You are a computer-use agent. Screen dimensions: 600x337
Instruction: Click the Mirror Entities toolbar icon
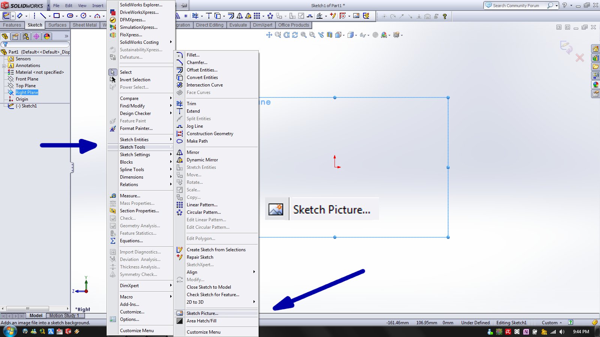(x=240, y=16)
